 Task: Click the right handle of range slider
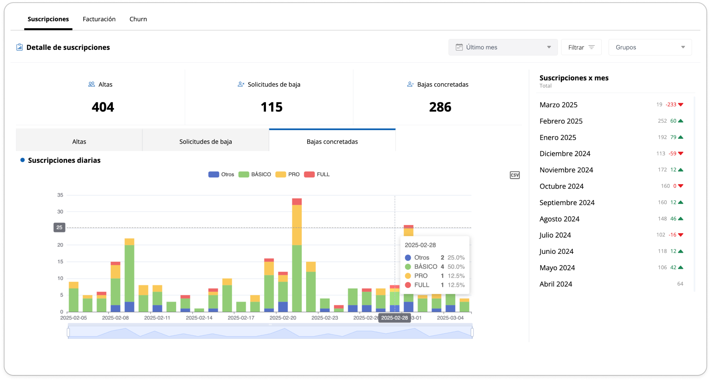tap(472, 332)
